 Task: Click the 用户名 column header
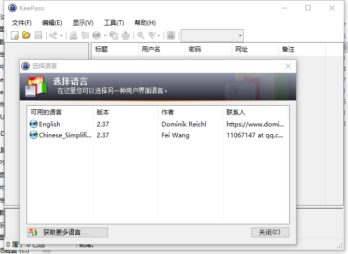(162, 49)
